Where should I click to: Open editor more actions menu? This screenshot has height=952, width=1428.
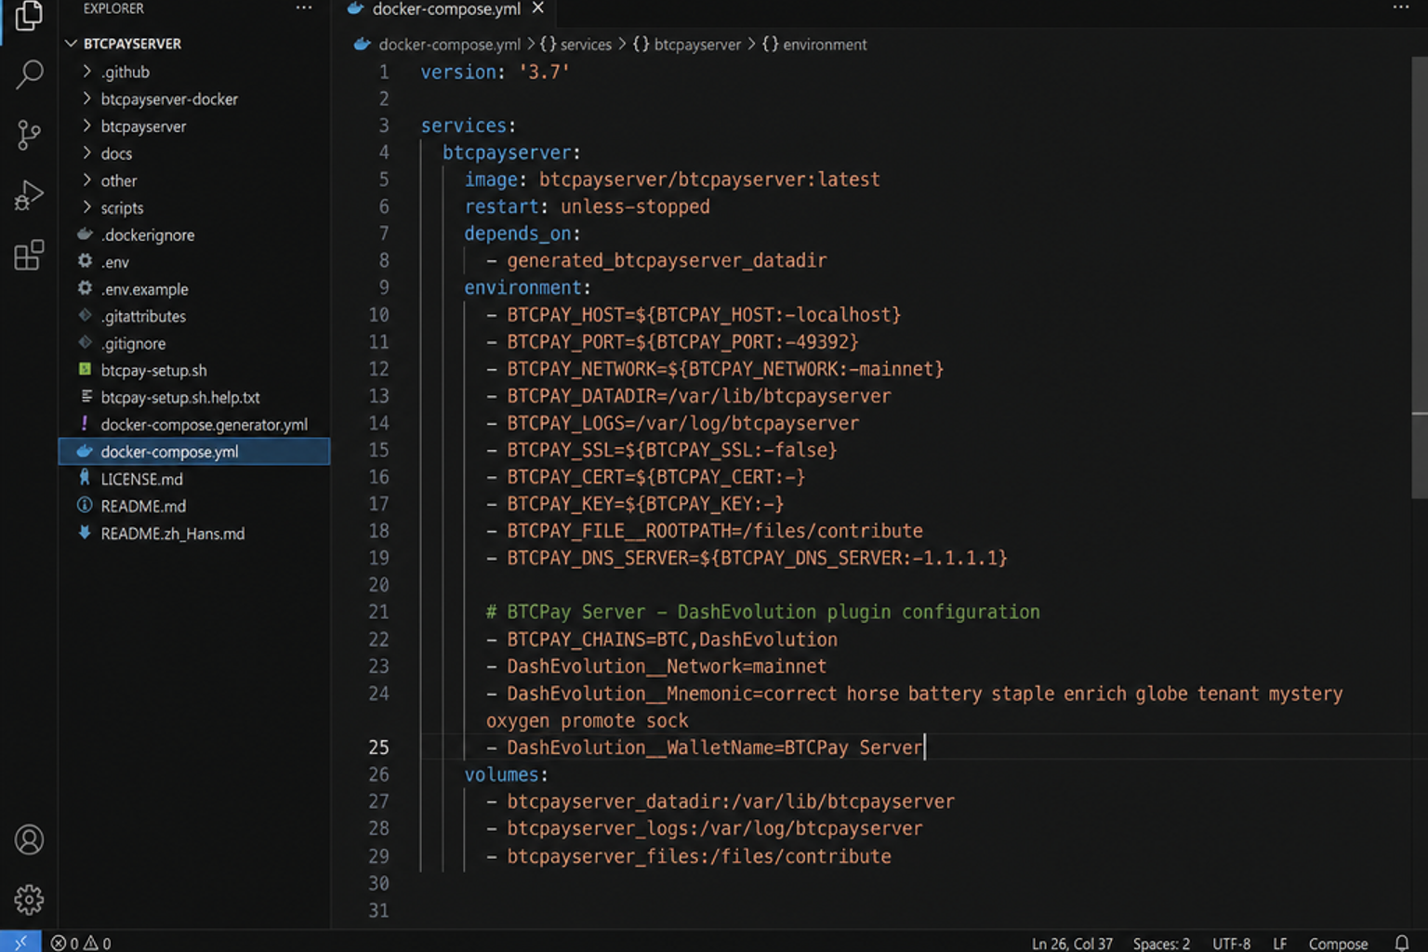pos(1400,8)
